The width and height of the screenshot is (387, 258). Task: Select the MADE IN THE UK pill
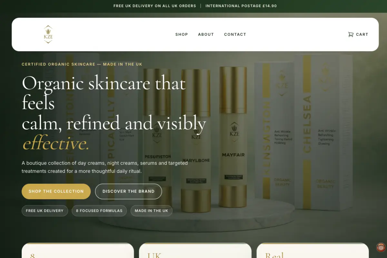(151, 211)
